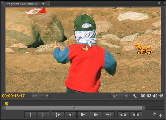The image size is (166, 120).
Task: Click the video preview frame
Action: [x=83, y=50]
